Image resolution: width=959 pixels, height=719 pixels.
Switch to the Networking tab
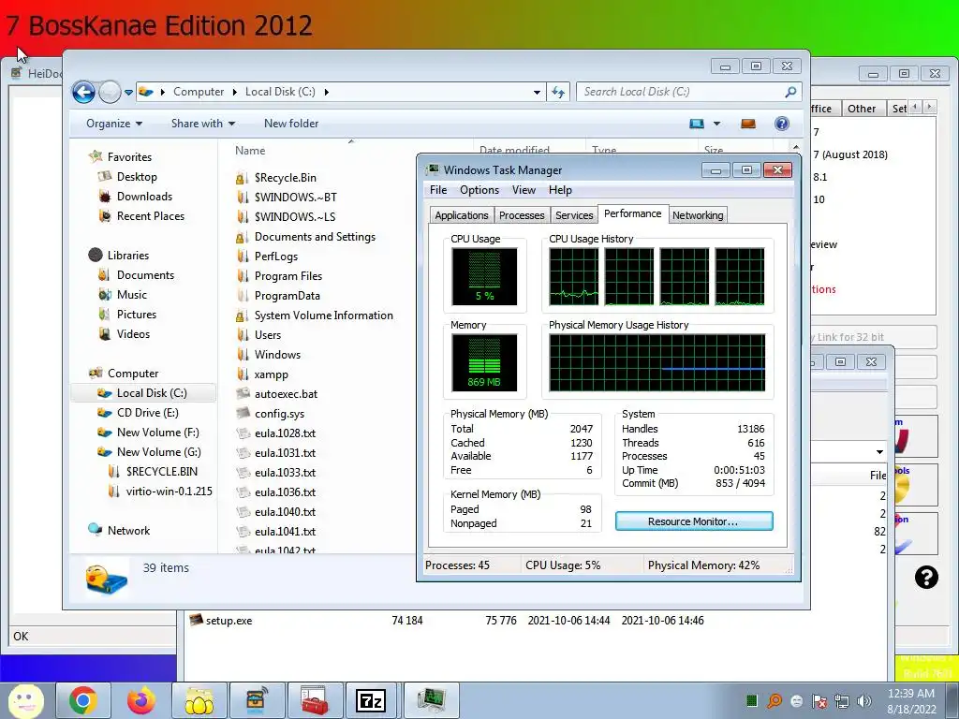click(698, 215)
